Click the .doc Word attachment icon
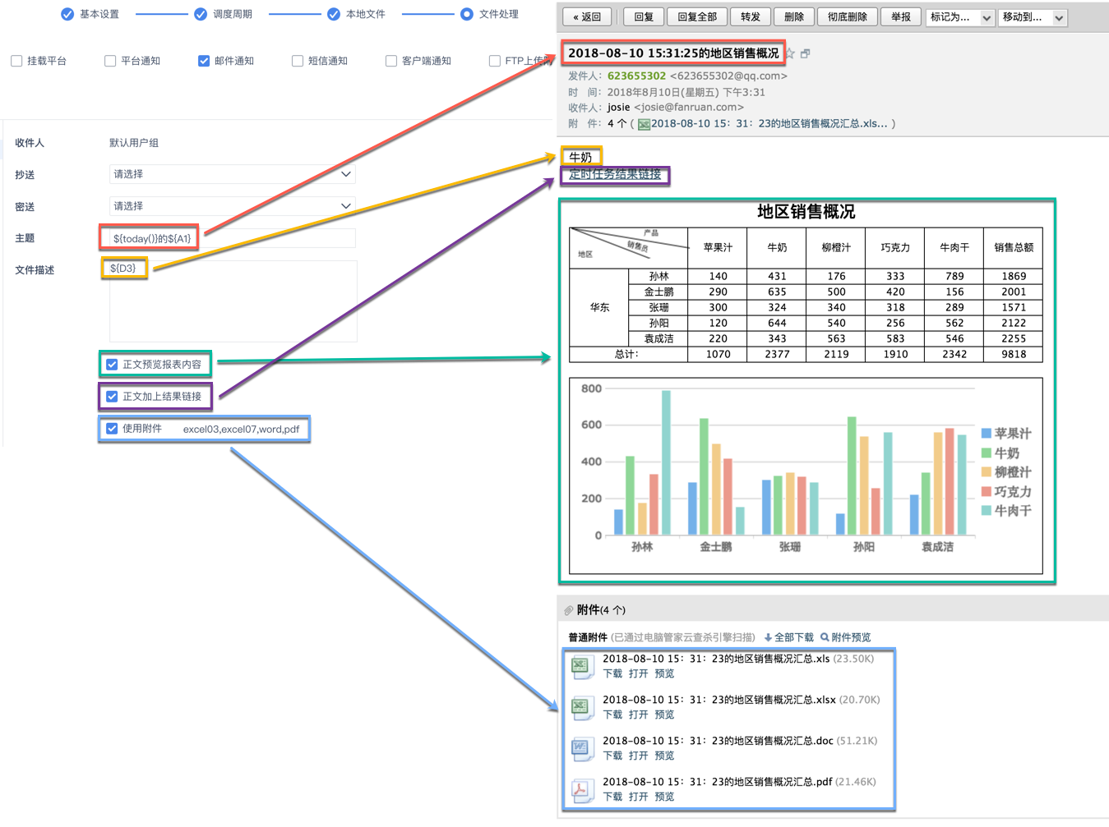 [x=581, y=748]
